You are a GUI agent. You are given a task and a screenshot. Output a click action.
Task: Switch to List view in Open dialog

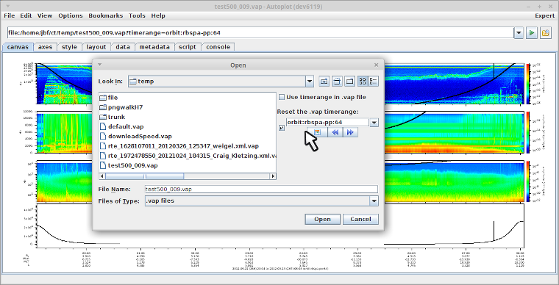pos(363,81)
